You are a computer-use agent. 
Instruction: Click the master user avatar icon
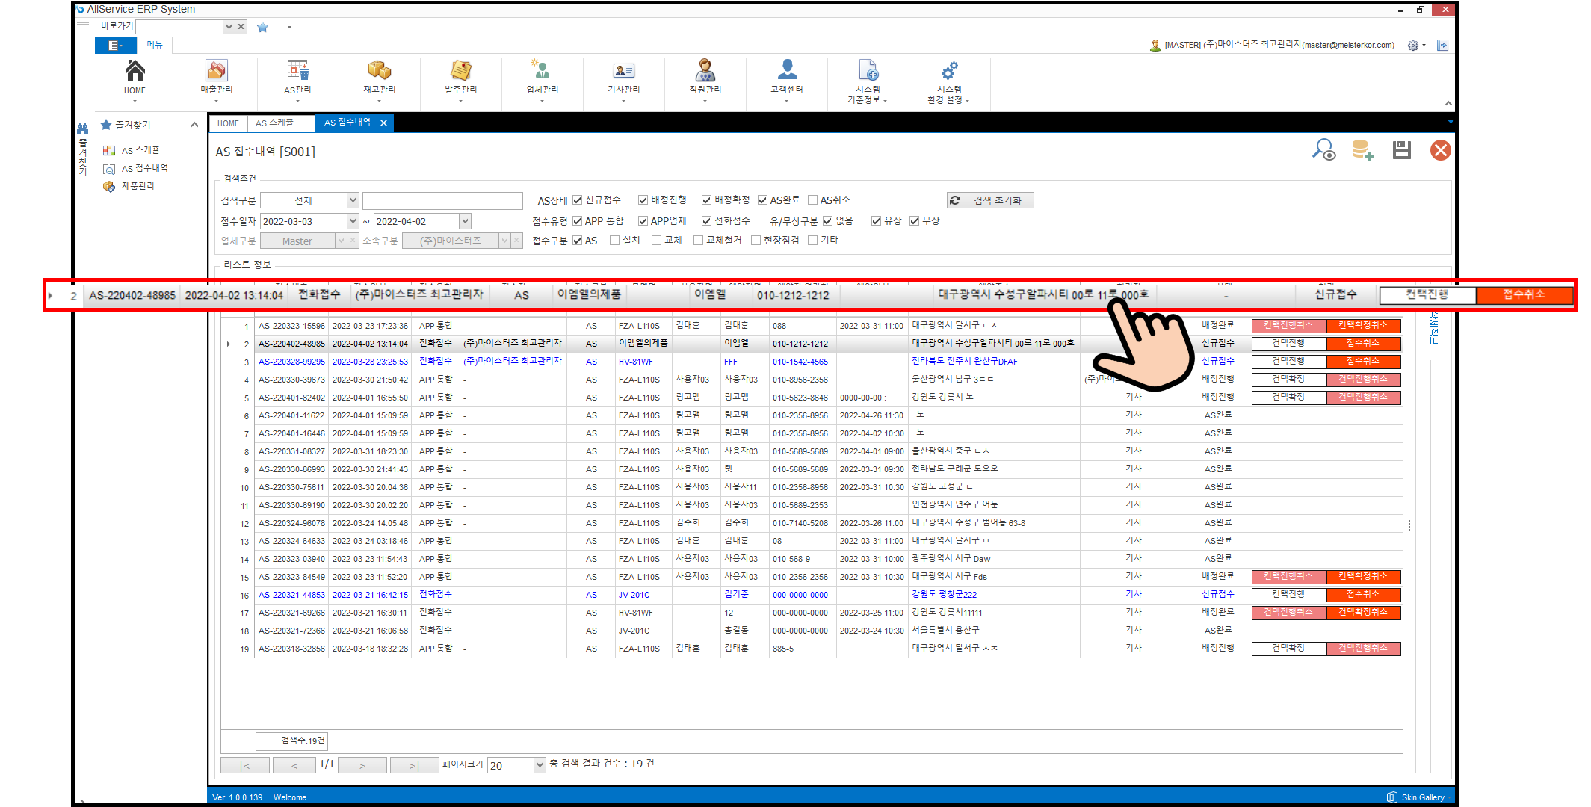pos(1155,46)
